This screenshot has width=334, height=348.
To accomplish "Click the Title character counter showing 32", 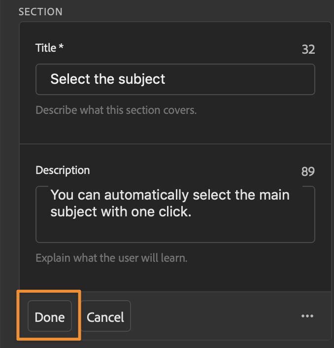I will tap(308, 49).
